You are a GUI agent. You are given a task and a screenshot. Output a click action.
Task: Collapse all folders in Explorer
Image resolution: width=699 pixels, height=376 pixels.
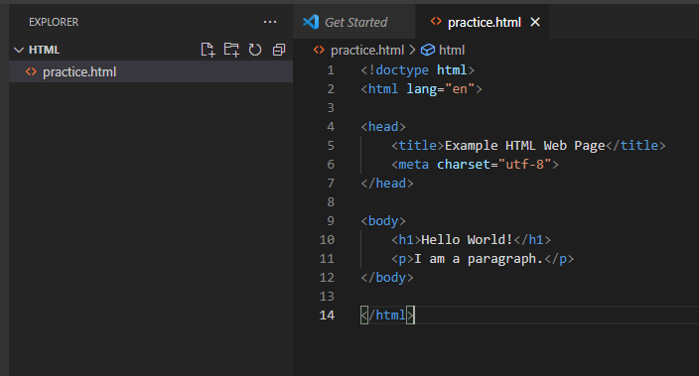coord(279,50)
